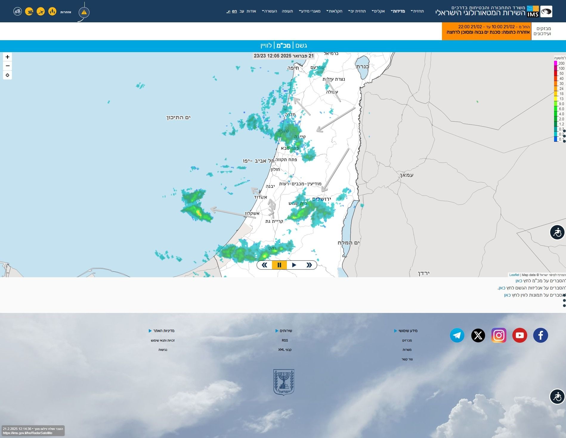Expand the העשרה dropdown menu

click(269, 11)
